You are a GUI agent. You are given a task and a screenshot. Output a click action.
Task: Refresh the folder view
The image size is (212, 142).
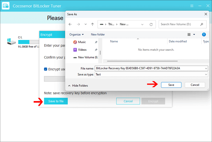coord(151,24)
